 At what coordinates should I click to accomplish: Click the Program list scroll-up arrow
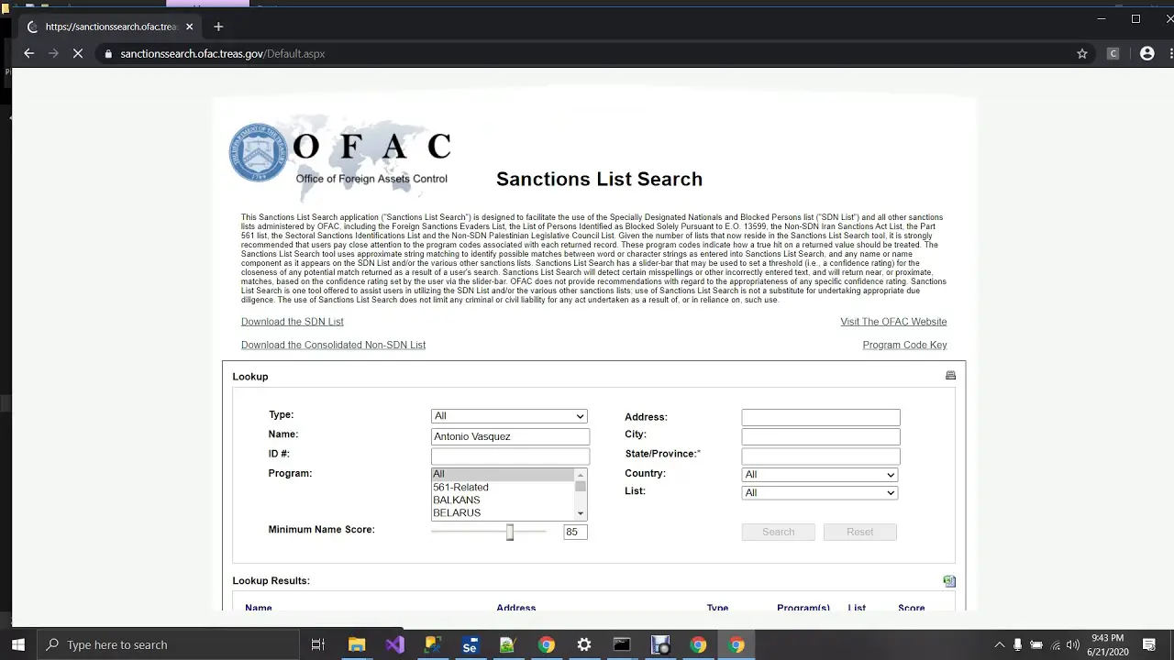click(581, 475)
